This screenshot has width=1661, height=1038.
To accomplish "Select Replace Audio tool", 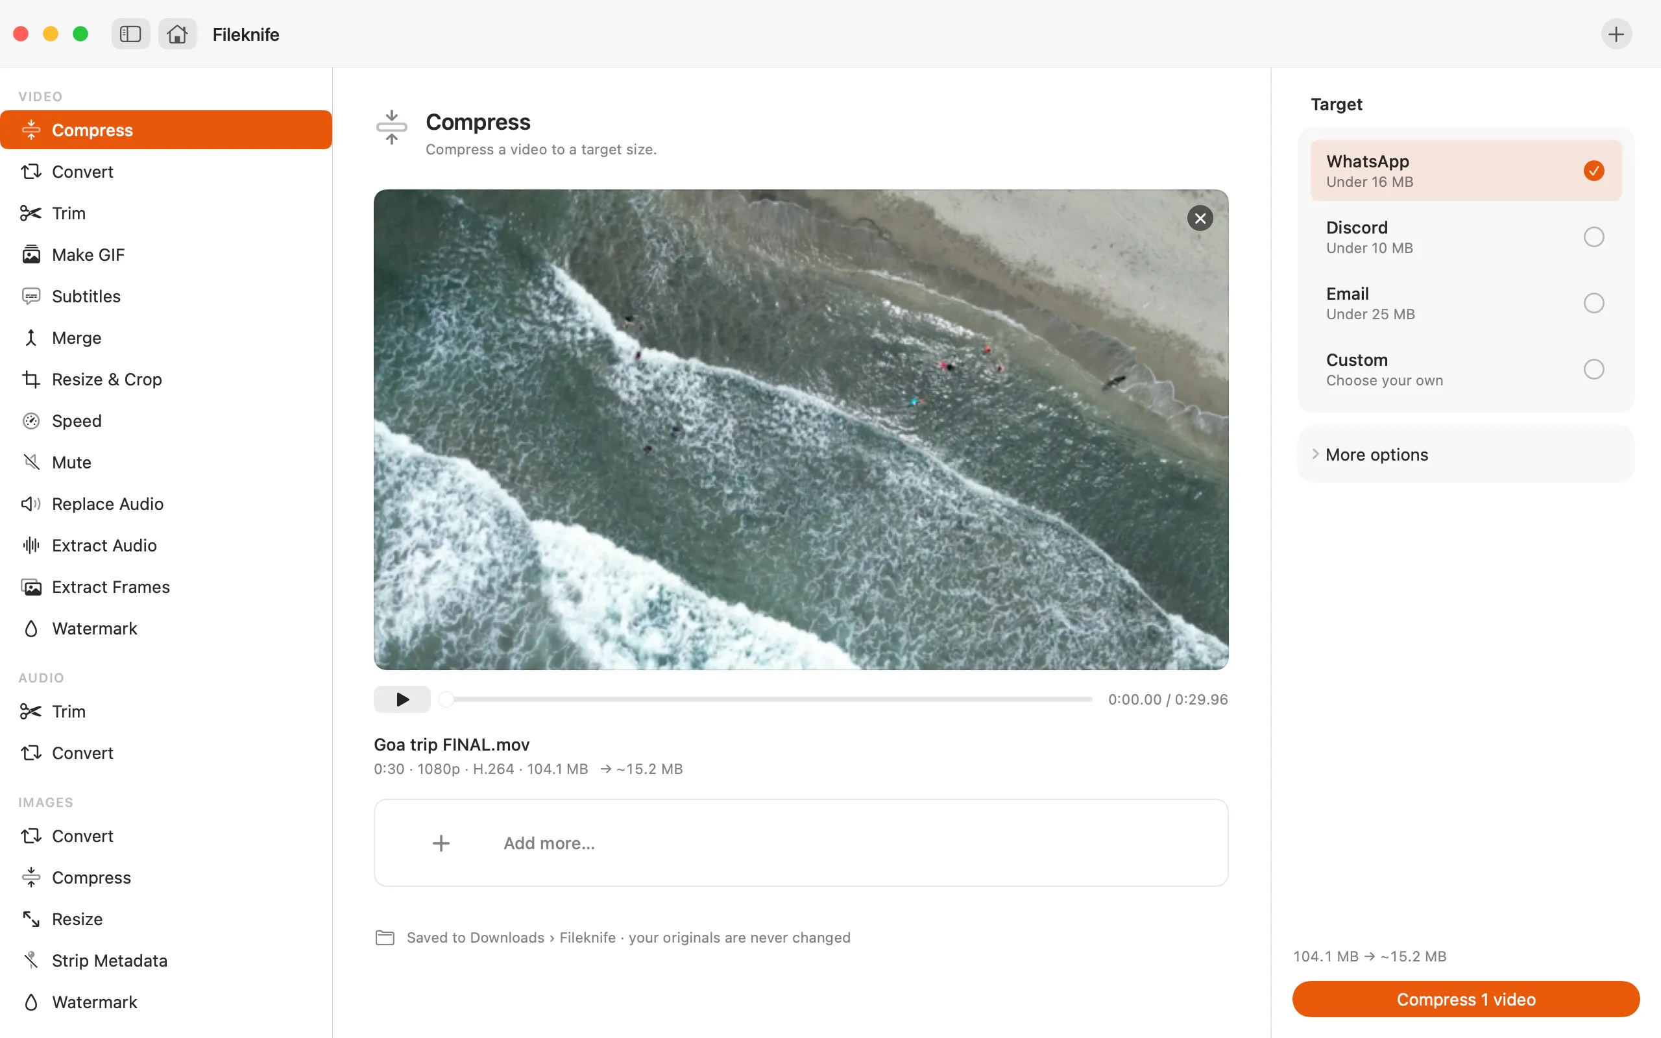I will [x=166, y=504].
